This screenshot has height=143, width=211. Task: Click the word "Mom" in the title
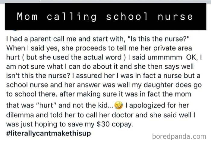pyautogui.click(x=27, y=17)
